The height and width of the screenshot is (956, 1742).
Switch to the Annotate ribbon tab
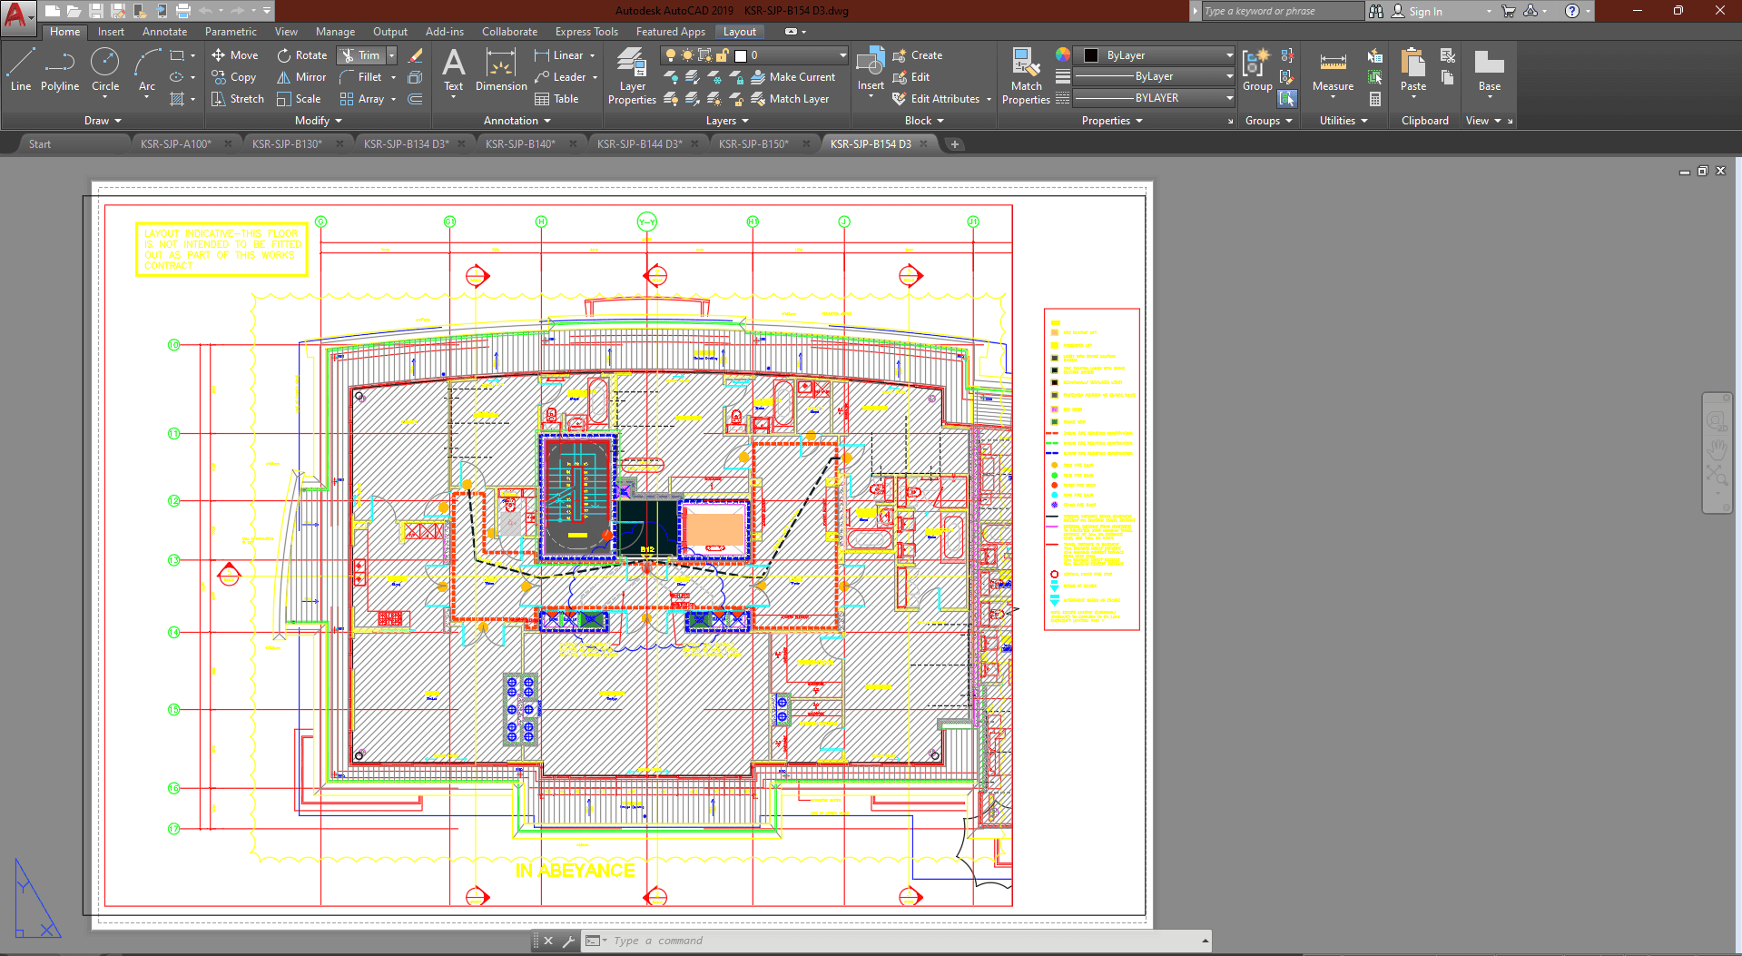(x=164, y=32)
